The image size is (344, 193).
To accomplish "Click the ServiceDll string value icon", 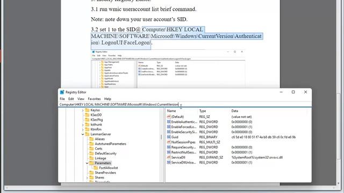I will click(x=169, y=157).
